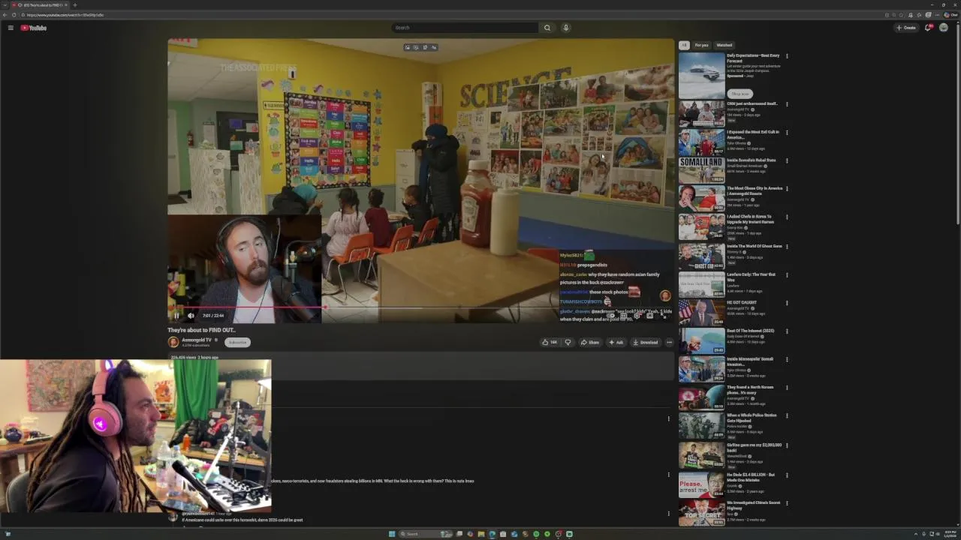Dislike the video with thumbs down
Image resolution: width=961 pixels, height=540 pixels.
[568, 342]
